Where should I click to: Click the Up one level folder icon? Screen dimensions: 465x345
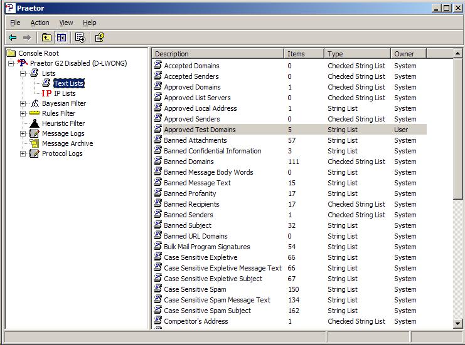46,38
